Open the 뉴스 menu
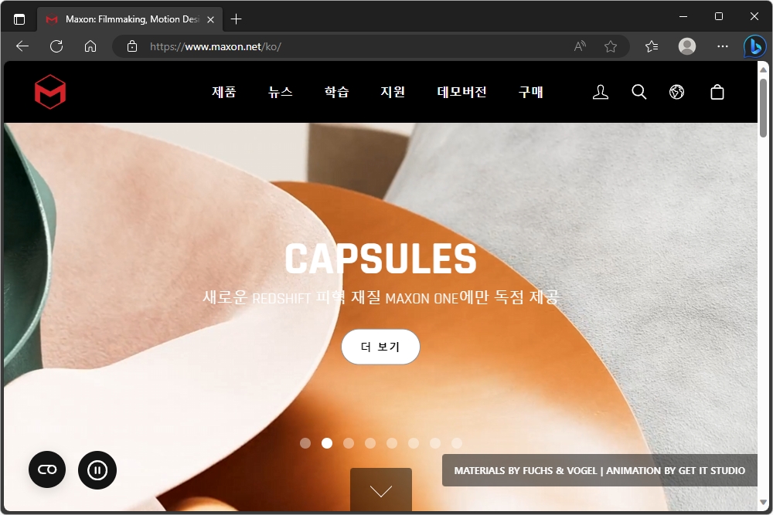This screenshot has width=773, height=515. pyautogui.click(x=280, y=92)
